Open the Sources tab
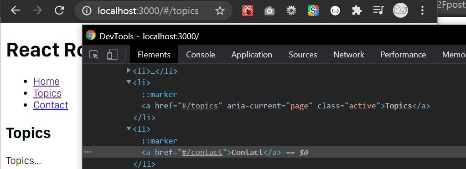Viewport: 466px width, 169px height. 303,55
